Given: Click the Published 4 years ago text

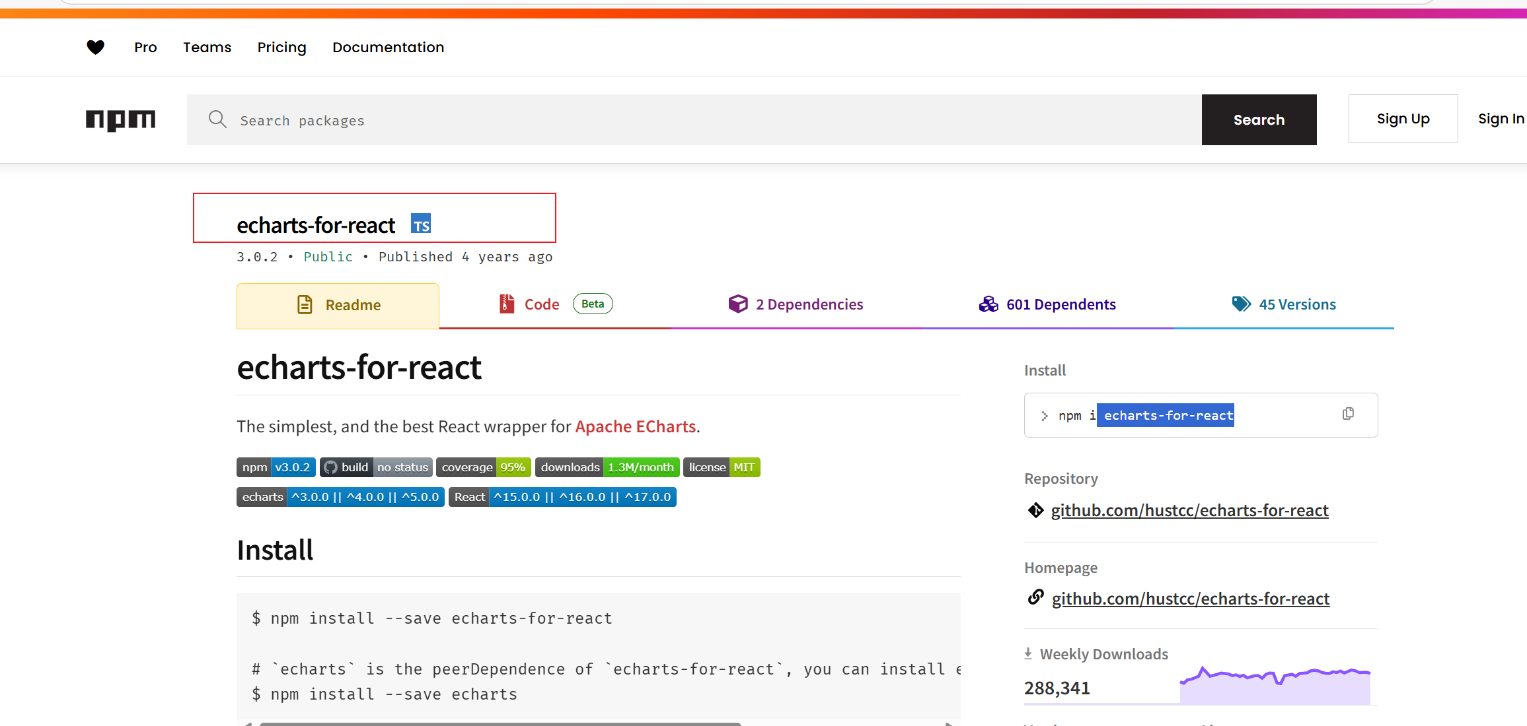Looking at the screenshot, I should (x=465, y=257).
